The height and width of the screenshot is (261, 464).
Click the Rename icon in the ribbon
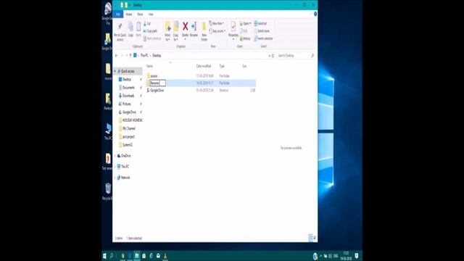[x=194, y=27]
